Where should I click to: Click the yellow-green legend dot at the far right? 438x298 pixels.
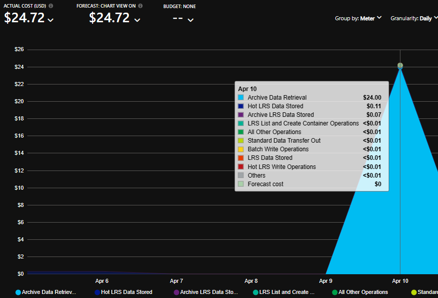[414, 292]
